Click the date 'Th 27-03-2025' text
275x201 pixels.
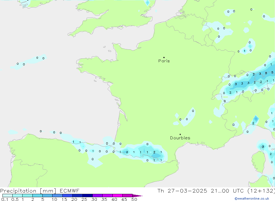(x=182, y=191)
